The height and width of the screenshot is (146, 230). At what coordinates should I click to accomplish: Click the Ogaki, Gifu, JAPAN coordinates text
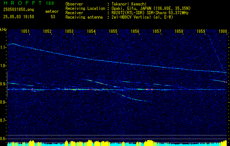point(151,8)
